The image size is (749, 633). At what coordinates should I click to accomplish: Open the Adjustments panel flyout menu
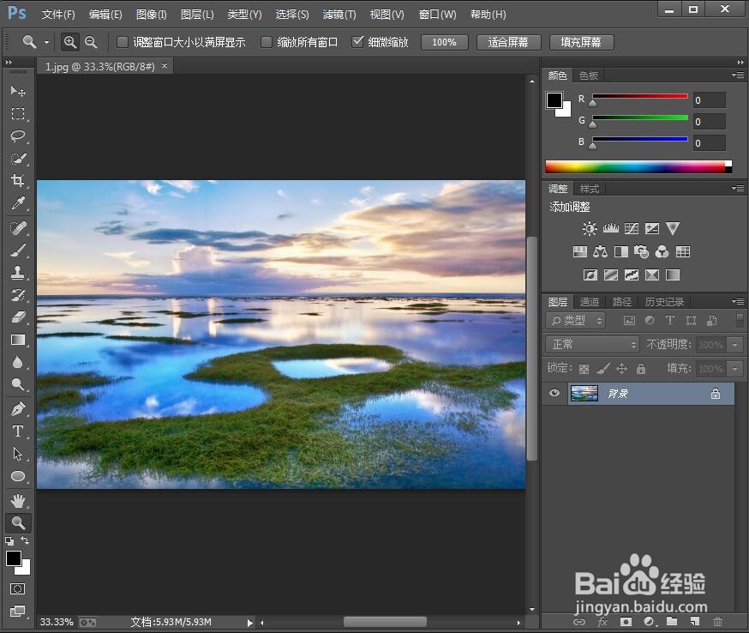click(x=738, y=189)
